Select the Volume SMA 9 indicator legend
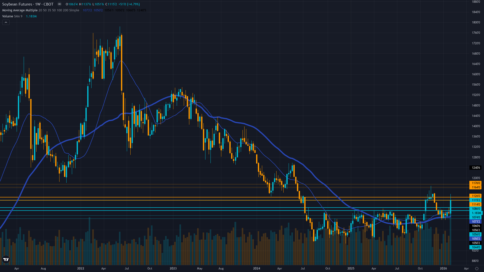484x272 pixels. pos(12,16)
